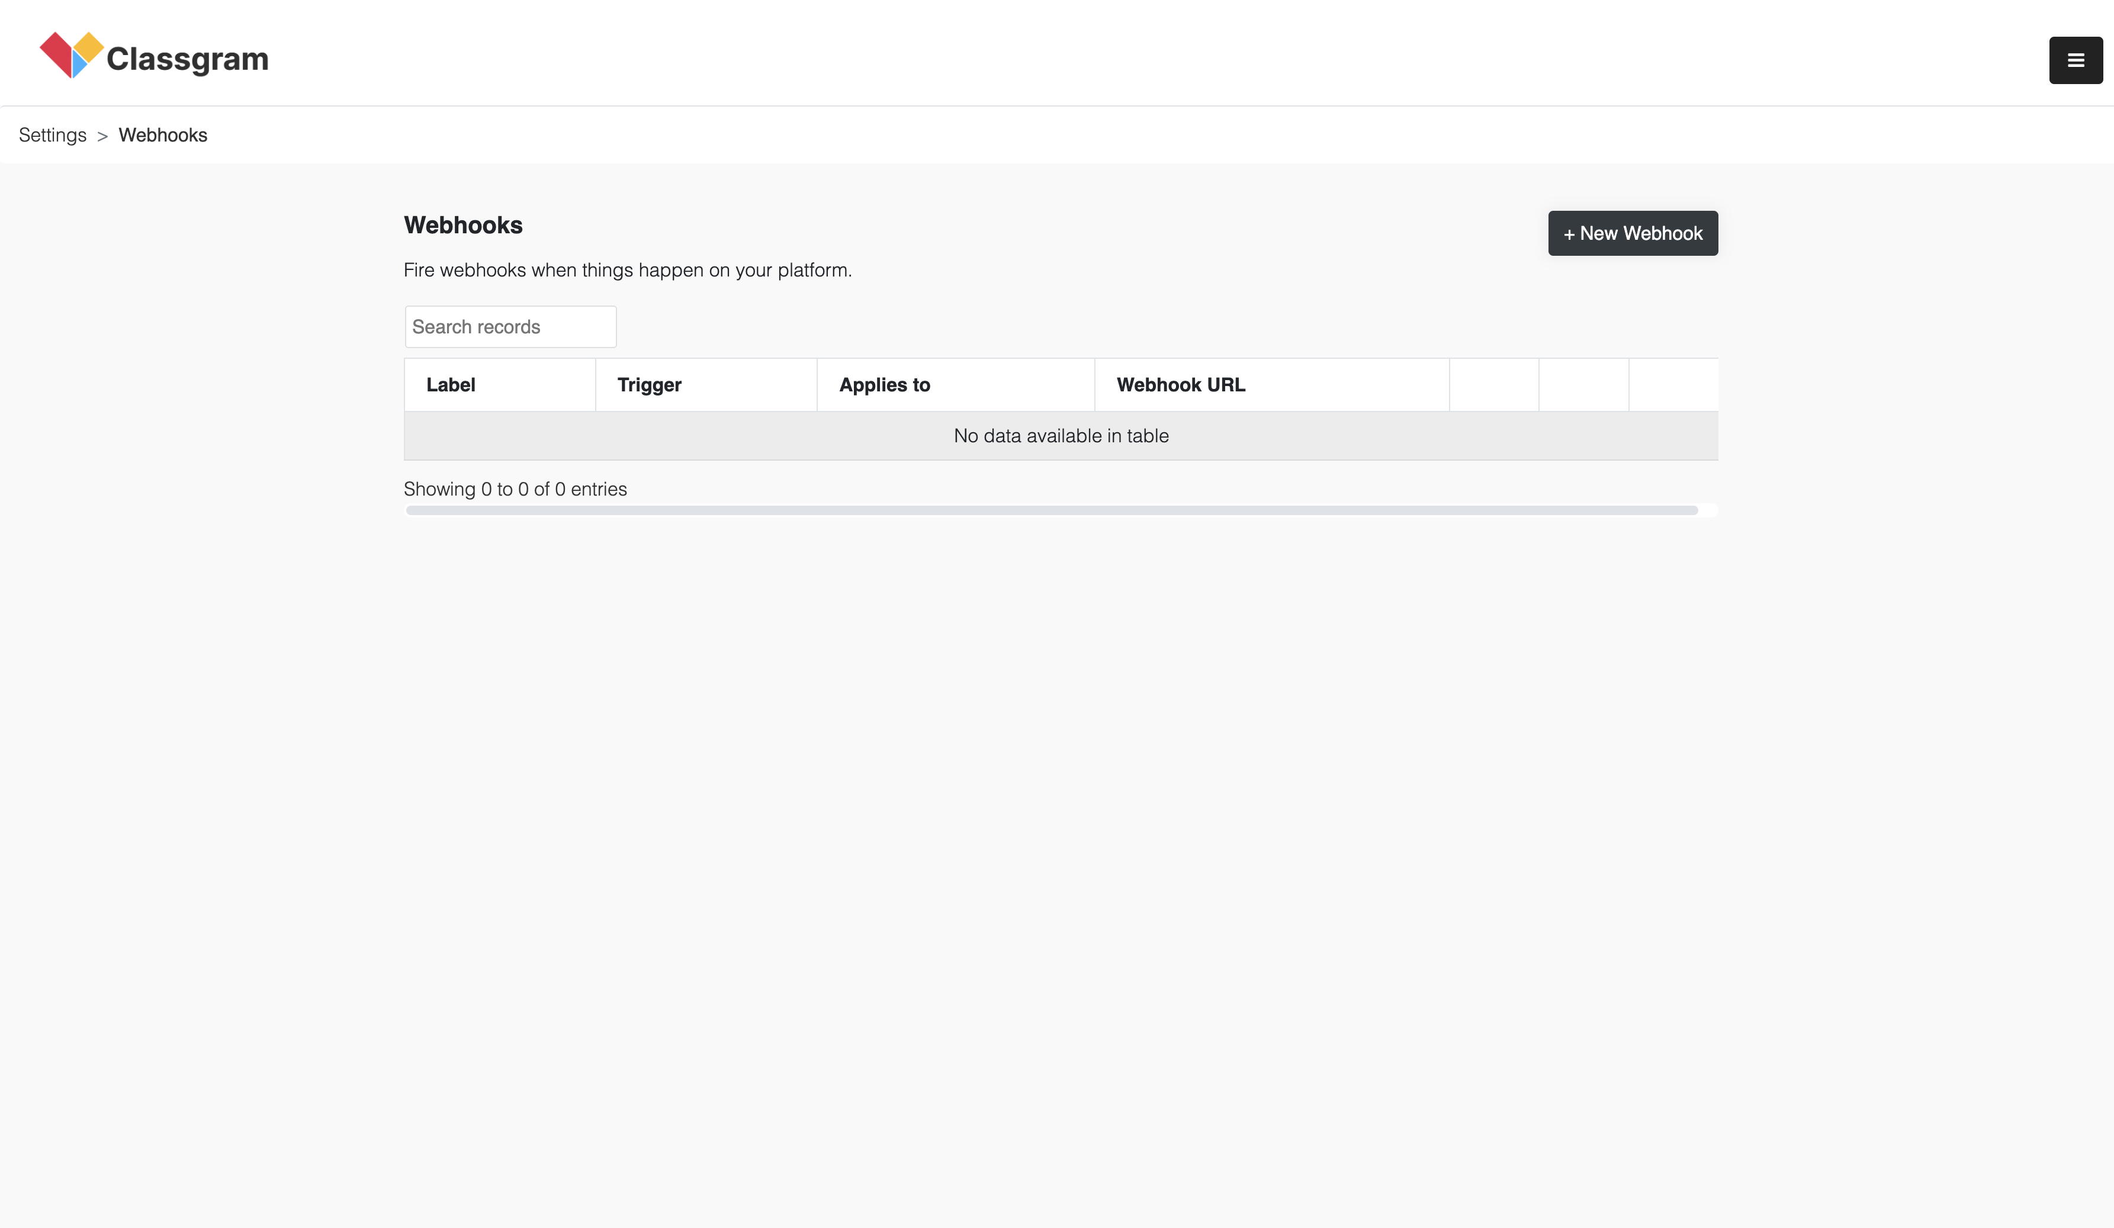Click the Webhooks breadcrumb
This screenshot has height=1228, width=2114.
(x=163, y=135)
